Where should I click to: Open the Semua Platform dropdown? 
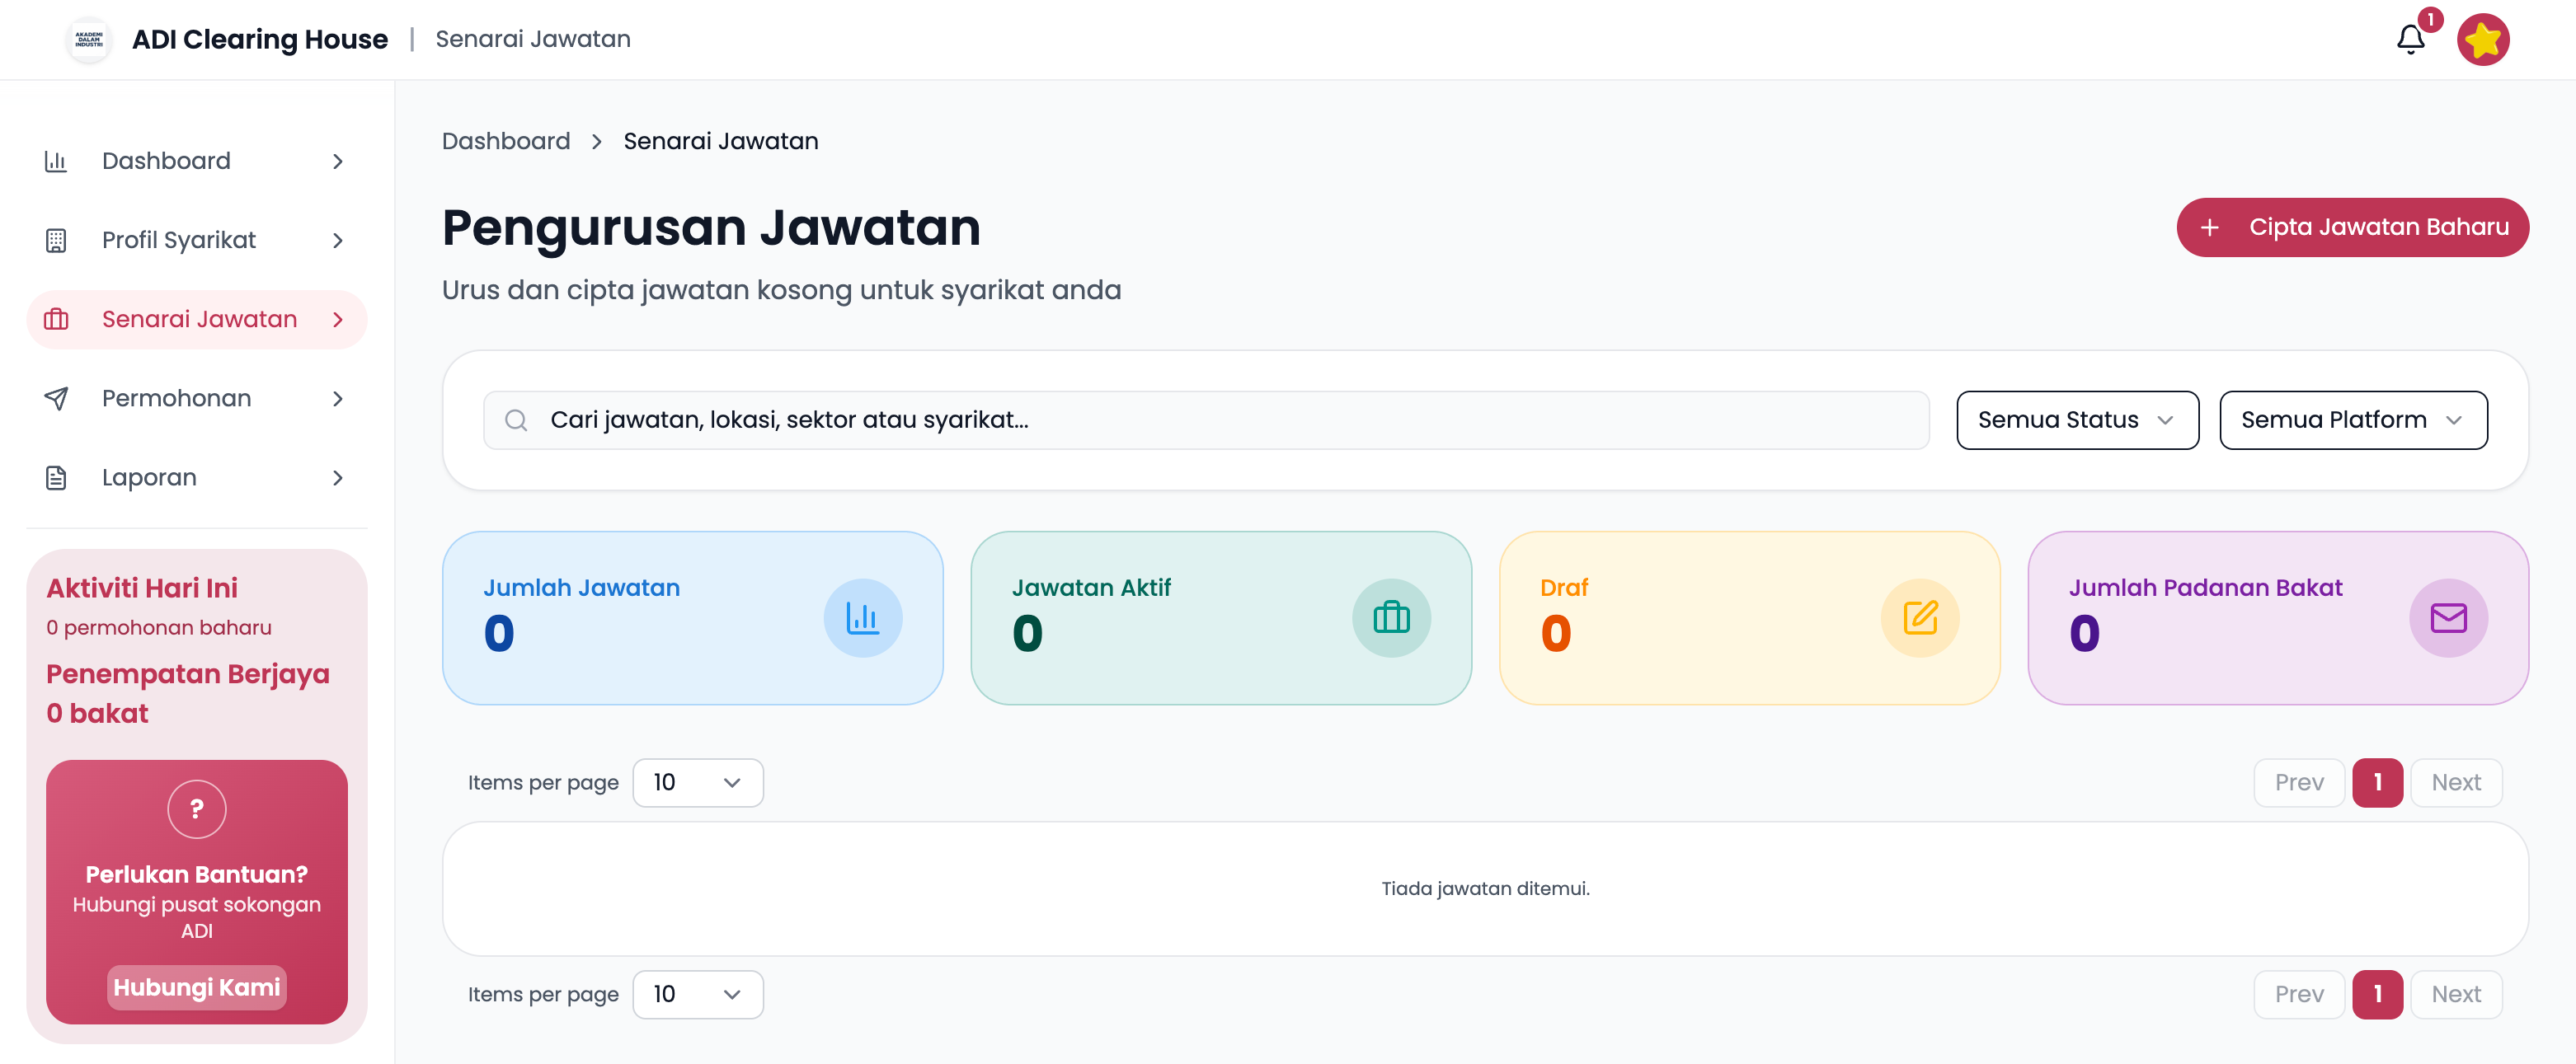(x=2352, y=420)
